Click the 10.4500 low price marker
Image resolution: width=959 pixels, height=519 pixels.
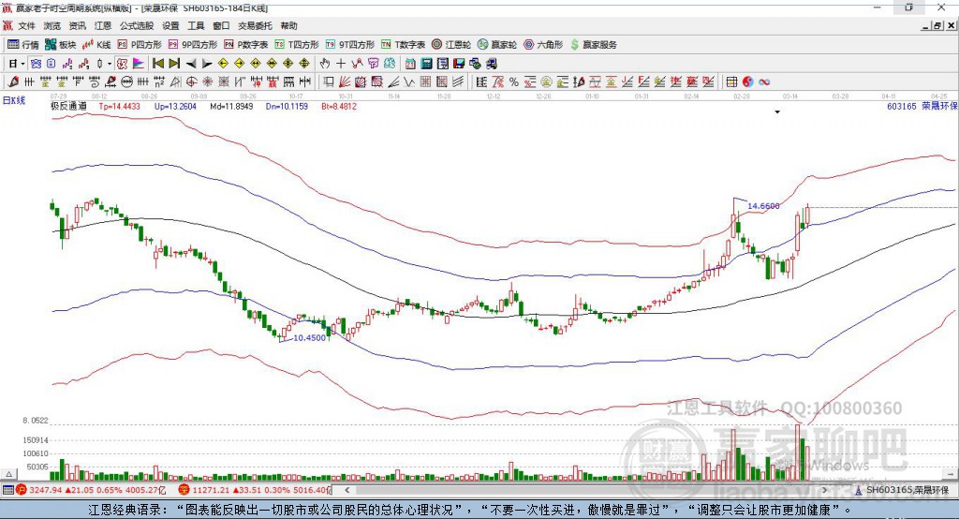click(309, 338)
